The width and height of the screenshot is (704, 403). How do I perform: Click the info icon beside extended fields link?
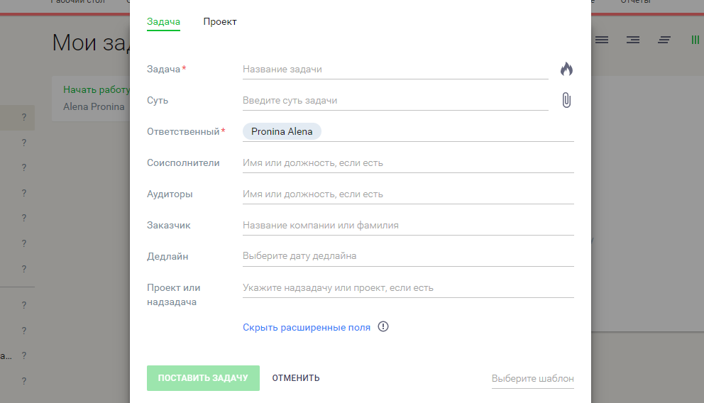(x=383, y=327)
